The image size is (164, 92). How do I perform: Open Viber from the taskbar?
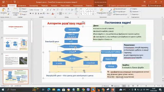[88, 90]
